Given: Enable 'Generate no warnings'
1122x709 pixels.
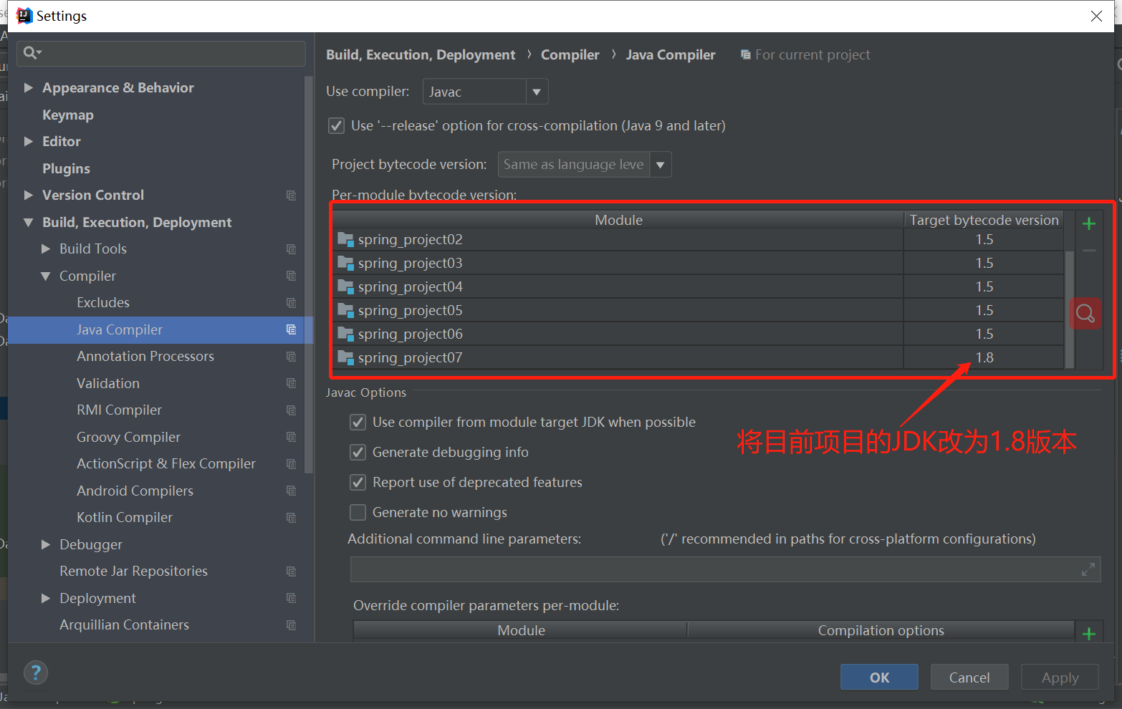Looking at the screenshot, I should pyautogui.click(x=358, y=512).
